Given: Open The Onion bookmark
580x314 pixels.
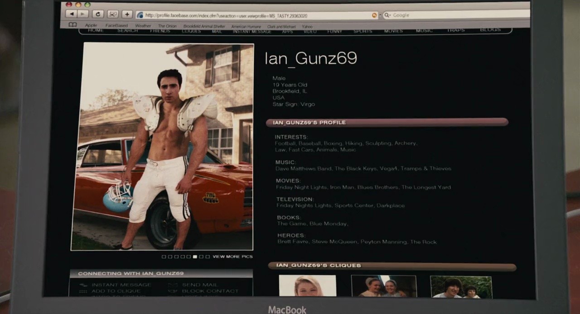Looking at the screenshot, I should (x=167, y=26).
